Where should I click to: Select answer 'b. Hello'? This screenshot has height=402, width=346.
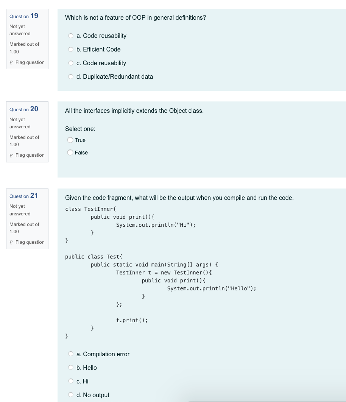[71, 367]
